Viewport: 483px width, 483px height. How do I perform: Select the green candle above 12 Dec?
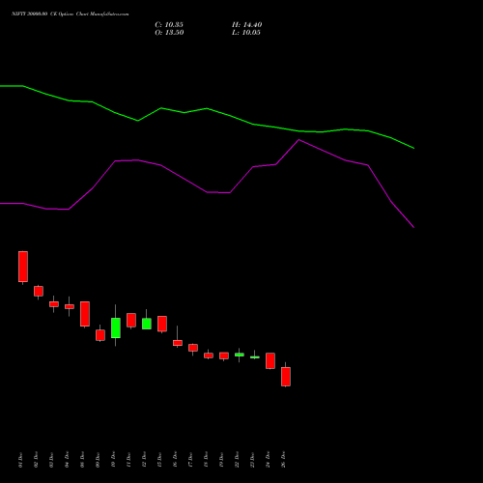[x=147, y=324]
